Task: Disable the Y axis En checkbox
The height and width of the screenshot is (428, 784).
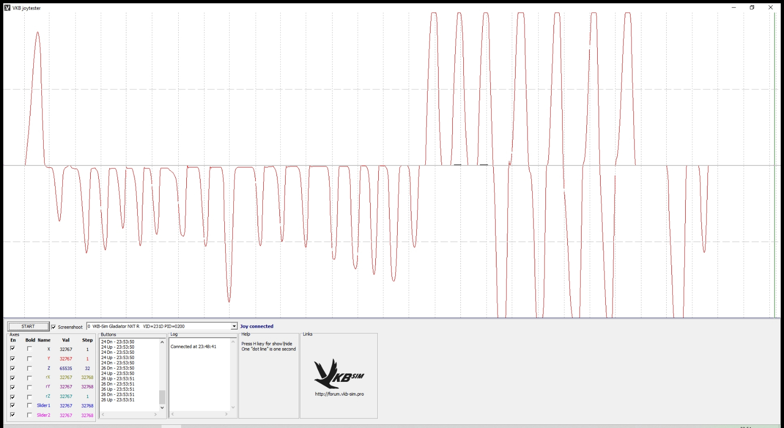Action: [x=13, y=359]
